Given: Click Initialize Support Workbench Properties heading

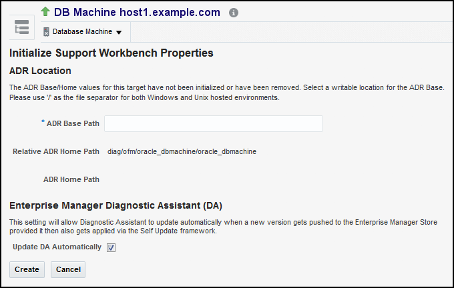Looking at the screenshot, I should (111, 53).
